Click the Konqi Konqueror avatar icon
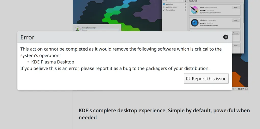 click(x=78, y=29)
